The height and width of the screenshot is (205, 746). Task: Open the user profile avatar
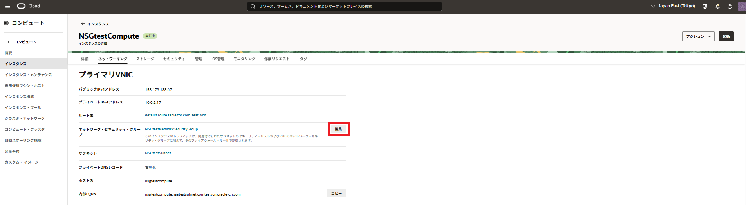[x=742, y=6]
